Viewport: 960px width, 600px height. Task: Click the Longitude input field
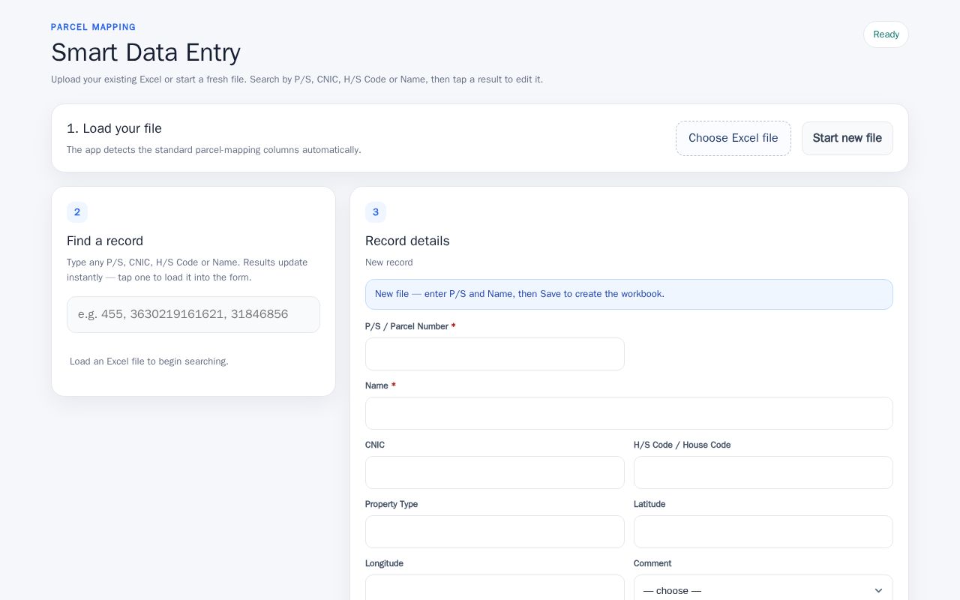tap(495, 588)
